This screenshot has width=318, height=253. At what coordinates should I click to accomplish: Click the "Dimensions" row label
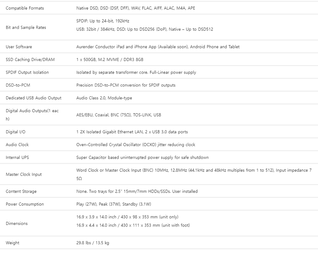pos(17,223)
